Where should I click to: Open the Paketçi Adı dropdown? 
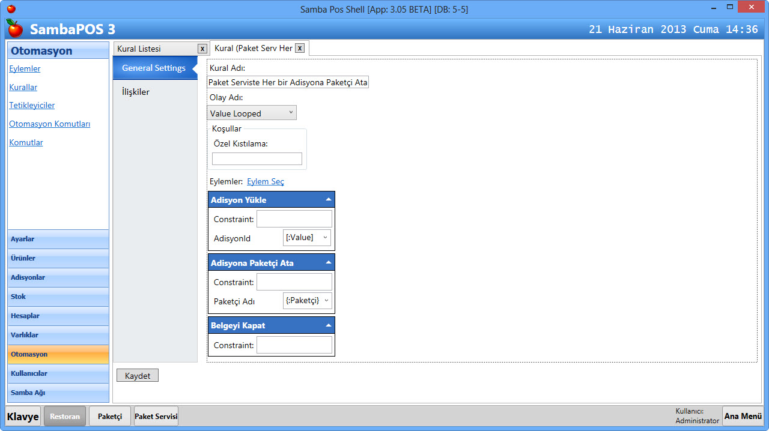[x=308, y=301]
